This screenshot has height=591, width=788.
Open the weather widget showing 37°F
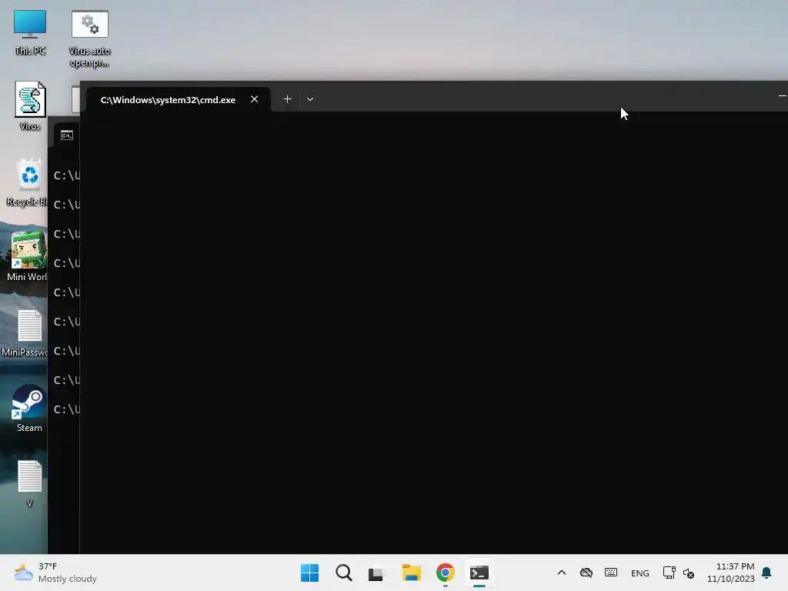point(55,573)
